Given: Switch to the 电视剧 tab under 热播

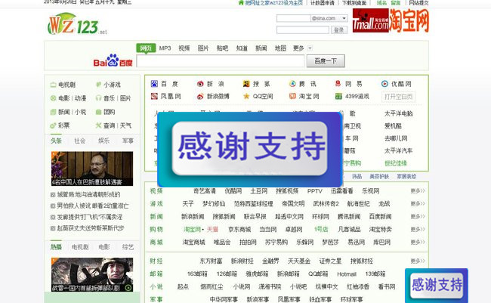Looking at the screenshot, I should (80, 247).
